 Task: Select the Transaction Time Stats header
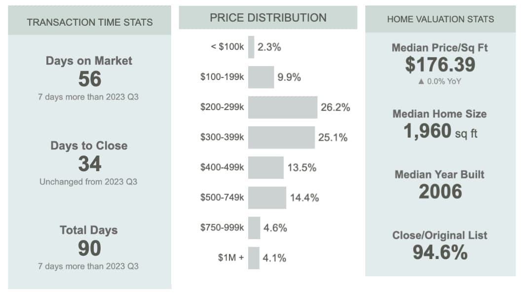pyautogui.click(x=89, y=22)
